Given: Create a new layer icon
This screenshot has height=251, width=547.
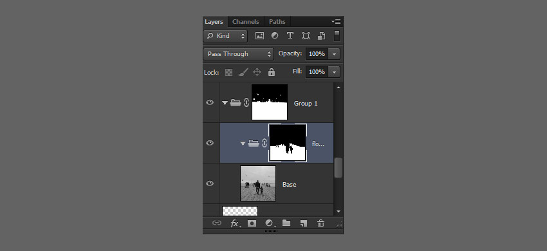Looking at the screenshot, I should 304,223.
